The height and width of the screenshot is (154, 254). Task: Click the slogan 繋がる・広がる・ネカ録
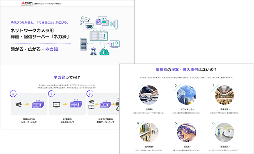pos(34,49)
